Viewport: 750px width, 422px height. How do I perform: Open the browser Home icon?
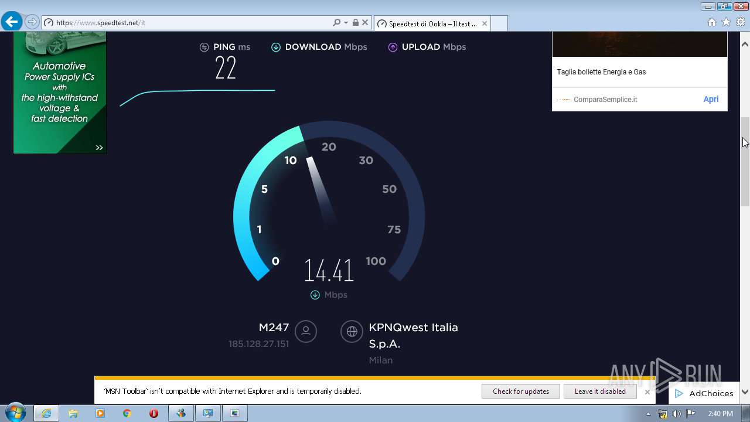click(712, 22)
